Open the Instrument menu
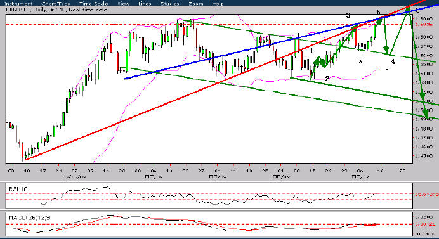439x239 pixels. (x=19, y=4)
